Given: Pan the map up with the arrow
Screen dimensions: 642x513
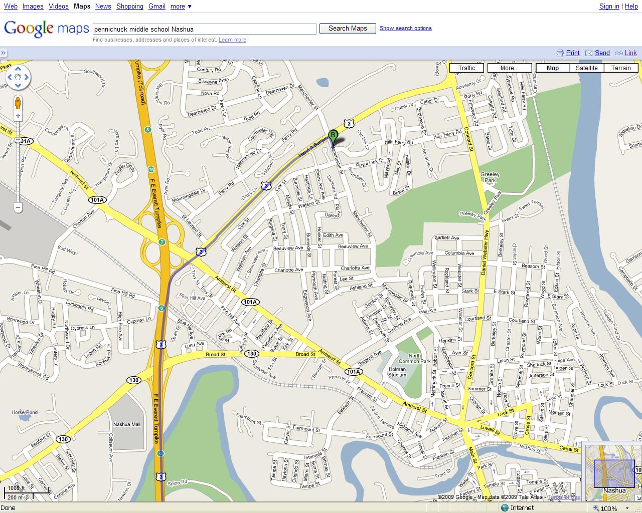Looking at the screenshot, I should point(18,69).
